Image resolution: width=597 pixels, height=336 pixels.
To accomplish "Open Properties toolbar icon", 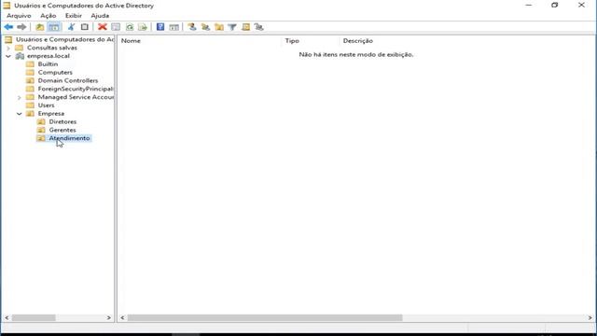I will (116, 27).
